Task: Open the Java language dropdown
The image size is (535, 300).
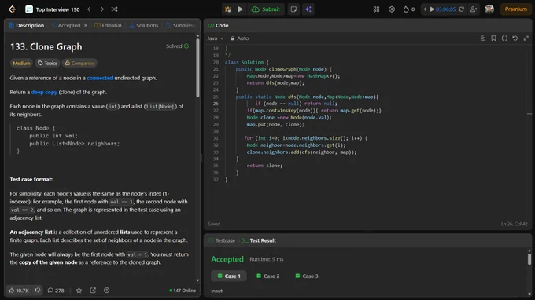Action: tap(216, 38)
